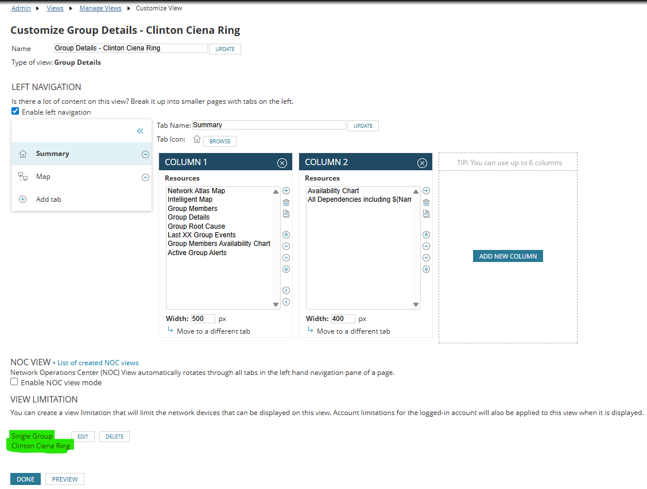This screenshot has width=647, height=489.
Task: Click the Tab Name input field
Action: (269, 125)
